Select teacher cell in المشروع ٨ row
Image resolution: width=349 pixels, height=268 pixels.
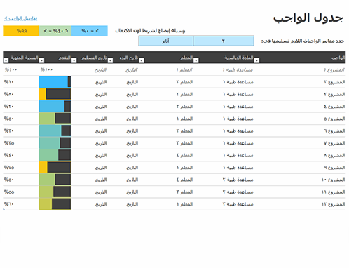tap(184, 155)
